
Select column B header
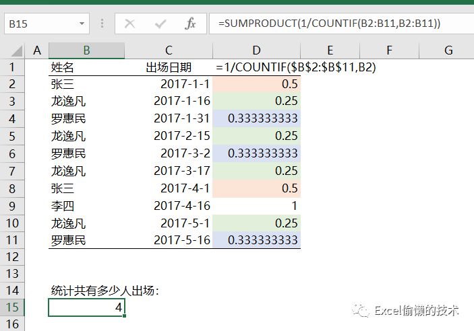point(86,50)
